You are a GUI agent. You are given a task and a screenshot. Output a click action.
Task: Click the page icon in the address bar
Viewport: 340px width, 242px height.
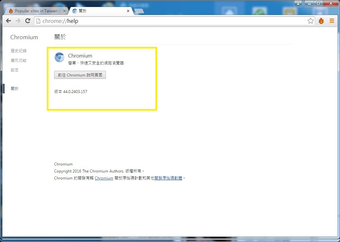point(38,21)
